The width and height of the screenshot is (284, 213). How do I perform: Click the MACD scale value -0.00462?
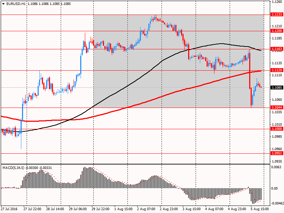pyautogui.click(x=277, y=203)
